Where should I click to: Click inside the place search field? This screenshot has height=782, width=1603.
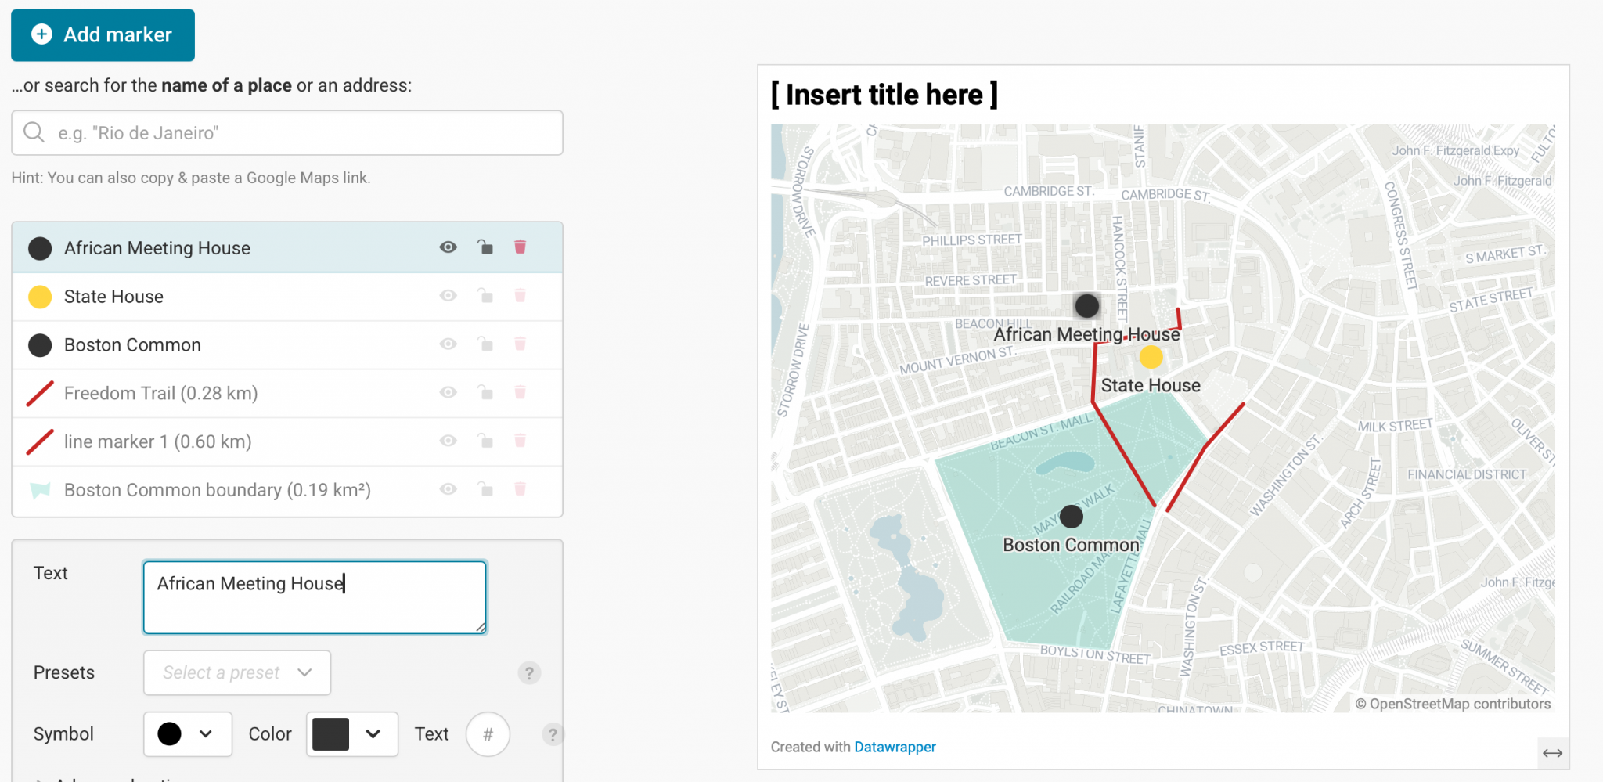(x=235, y=132)
